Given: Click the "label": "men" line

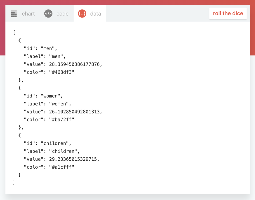Looking at the screenshot, I should pos(45,56).
